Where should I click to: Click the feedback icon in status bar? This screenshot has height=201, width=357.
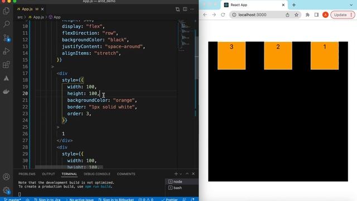pyautogui.click(x=185, y=199)
